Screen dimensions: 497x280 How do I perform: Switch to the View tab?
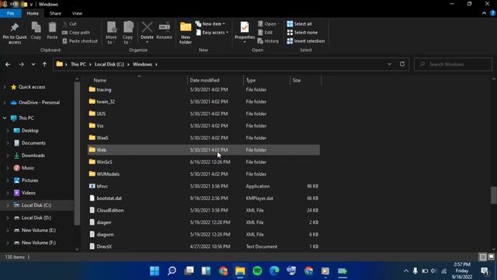tap(77, 13)
